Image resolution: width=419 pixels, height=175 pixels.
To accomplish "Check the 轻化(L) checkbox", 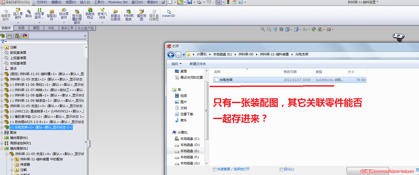I will tap(281, 169).
